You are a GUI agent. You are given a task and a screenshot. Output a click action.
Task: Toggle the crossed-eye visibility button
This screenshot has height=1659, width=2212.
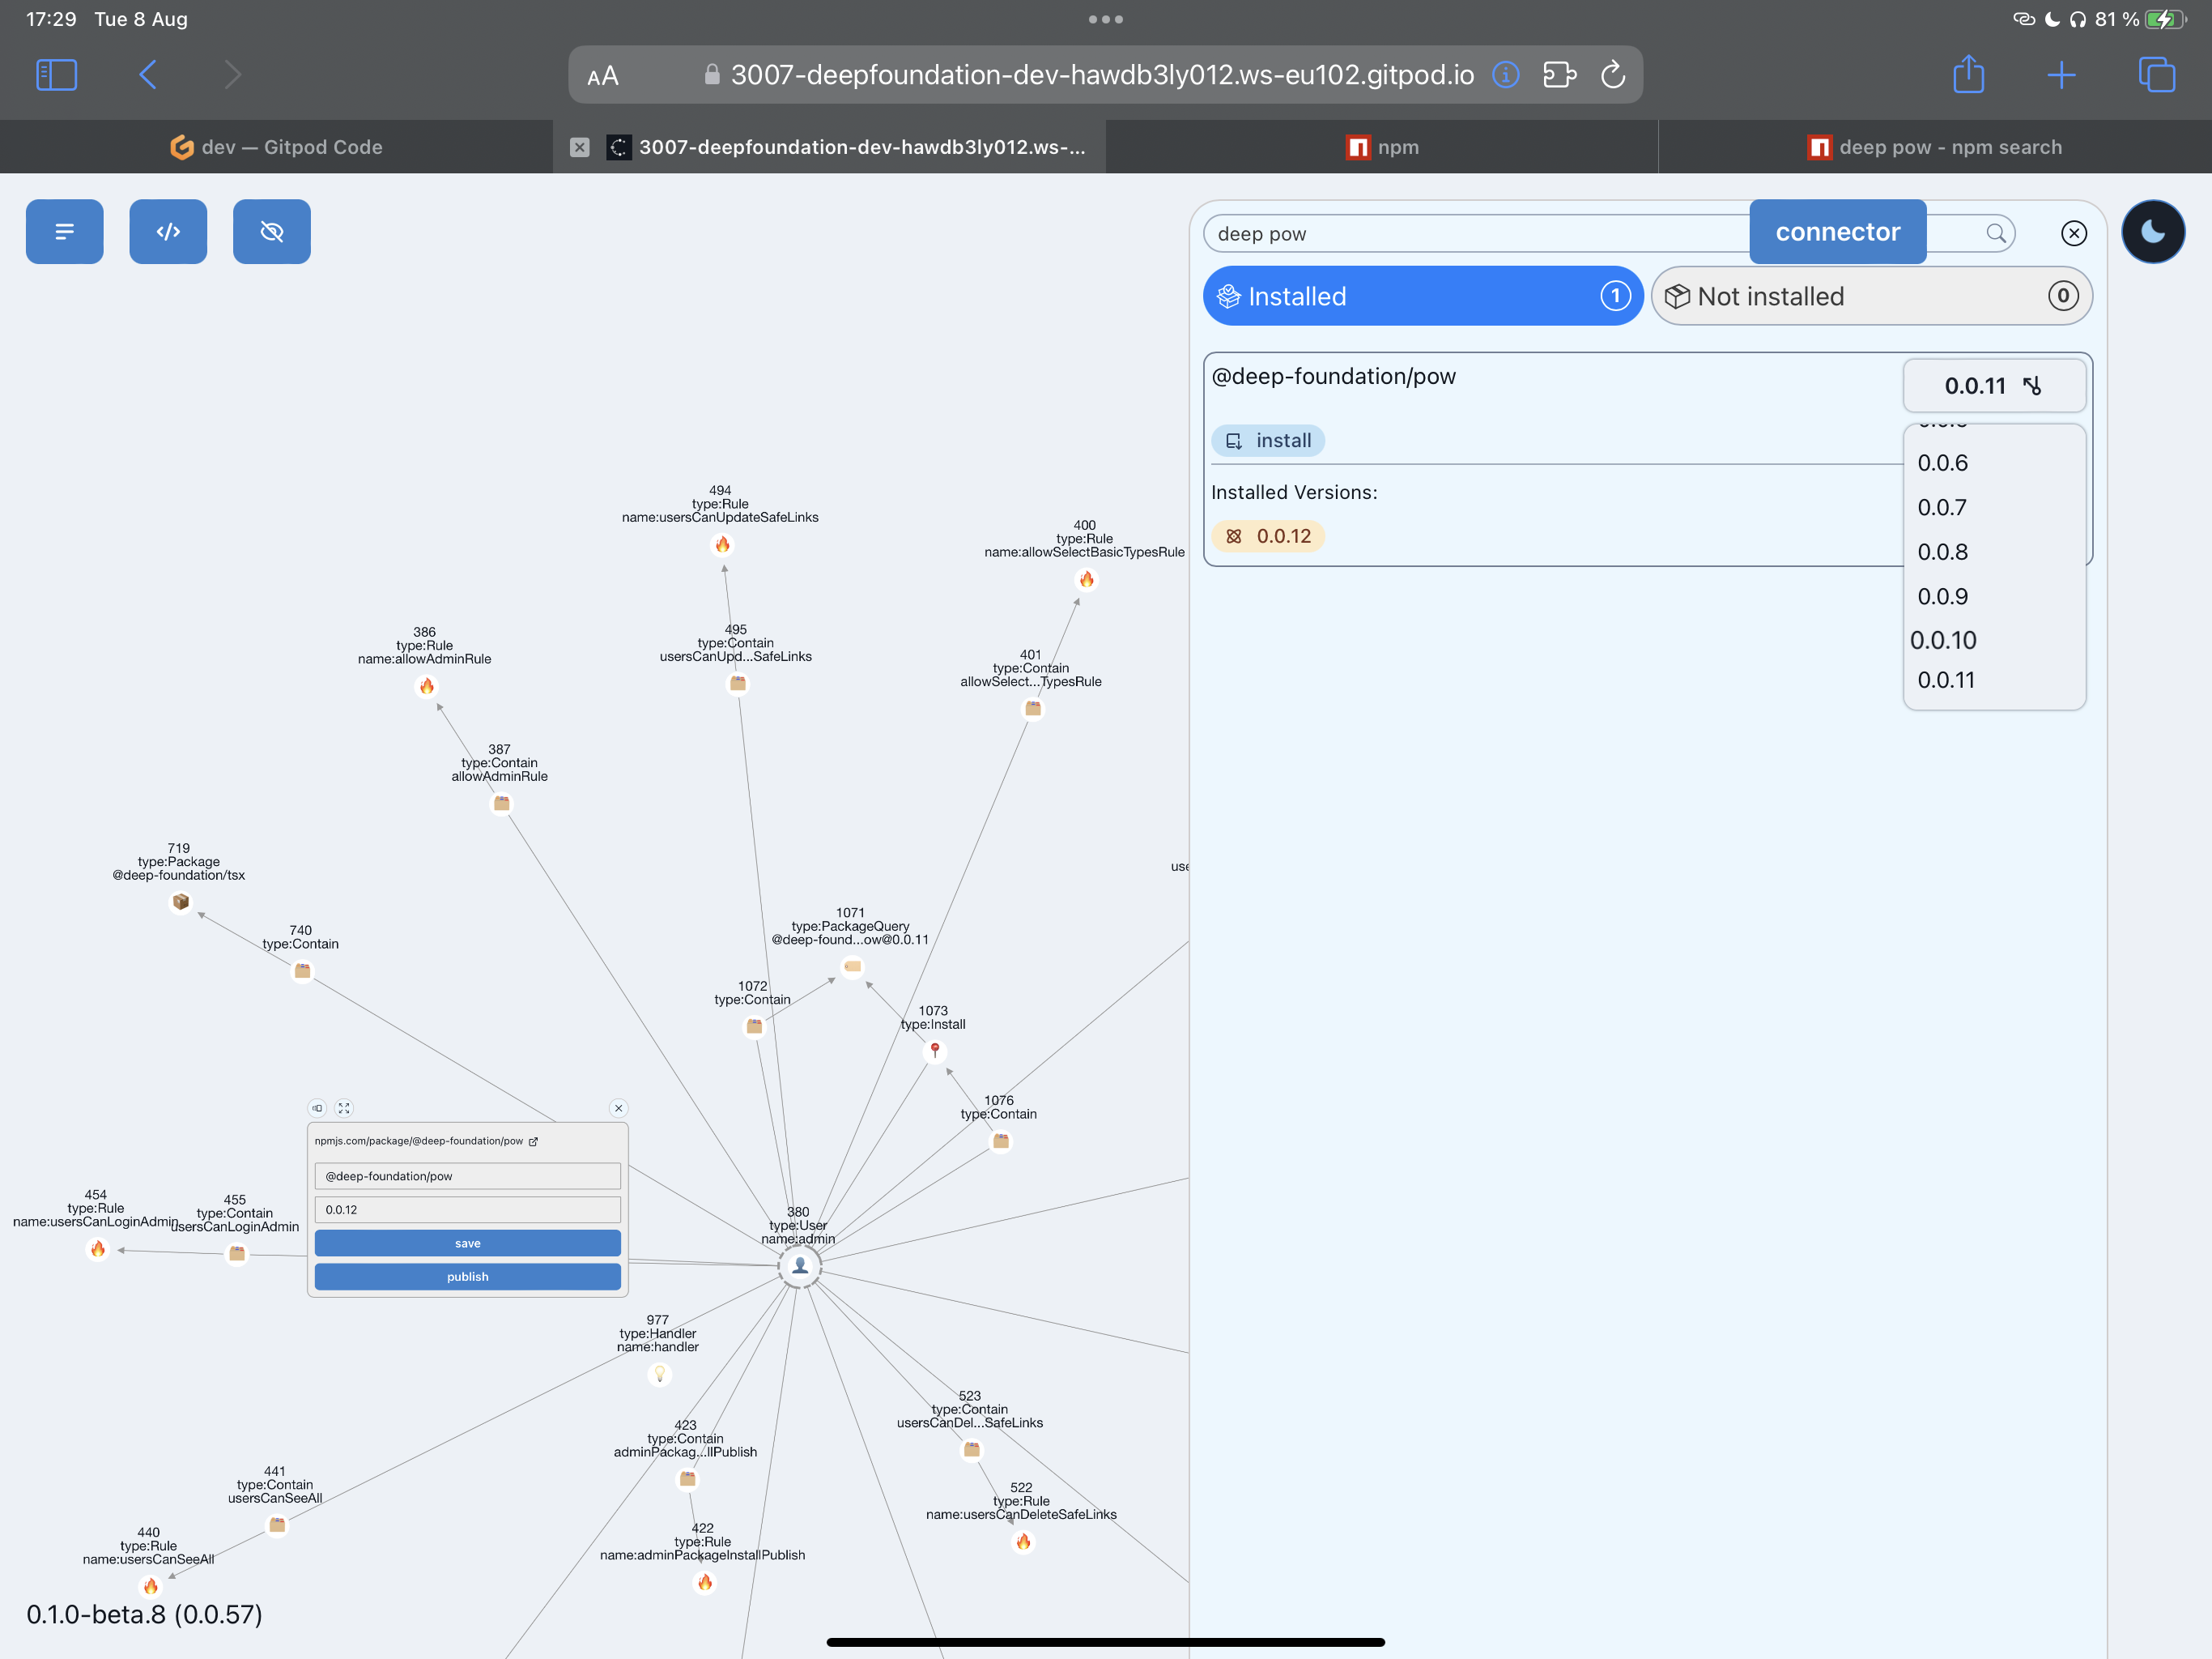(272, 231)
